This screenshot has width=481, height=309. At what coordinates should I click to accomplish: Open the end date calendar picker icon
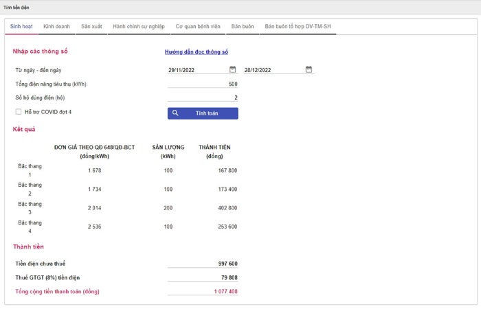(x=309, y=69)
